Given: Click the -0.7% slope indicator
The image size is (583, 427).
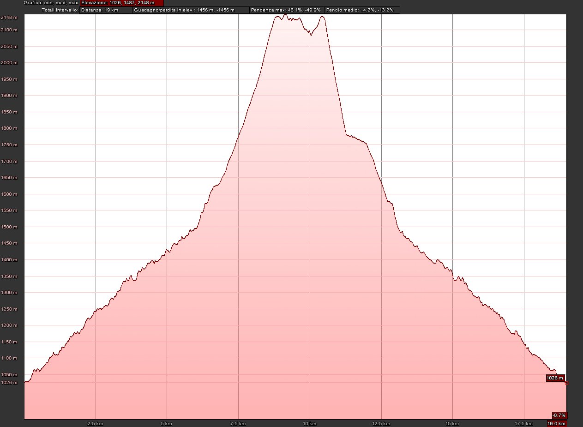Looking at the screenshot, I should (x=559, y=415).
